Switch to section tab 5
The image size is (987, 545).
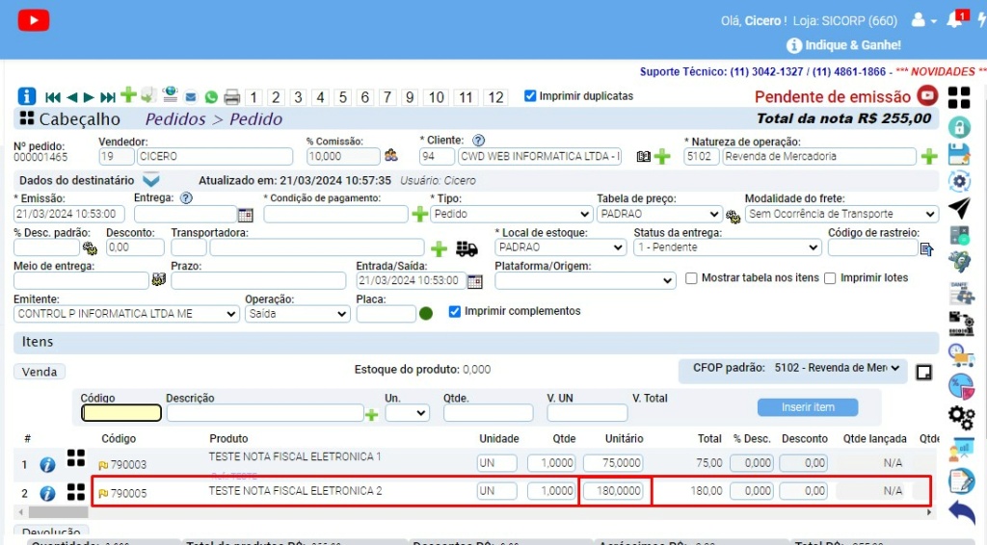[x=342, y=97]
